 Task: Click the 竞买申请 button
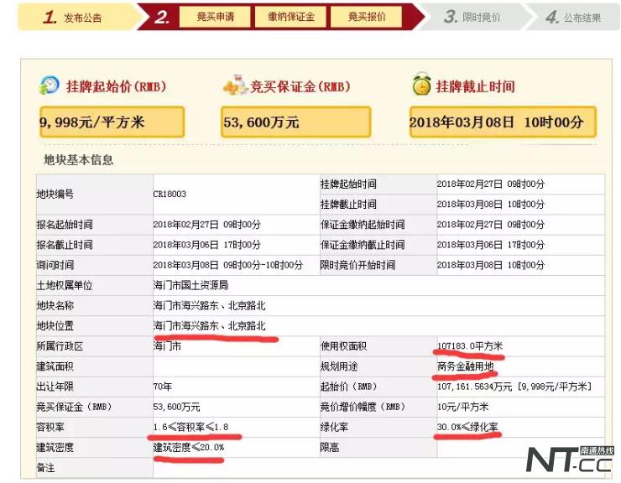(215, 17)
